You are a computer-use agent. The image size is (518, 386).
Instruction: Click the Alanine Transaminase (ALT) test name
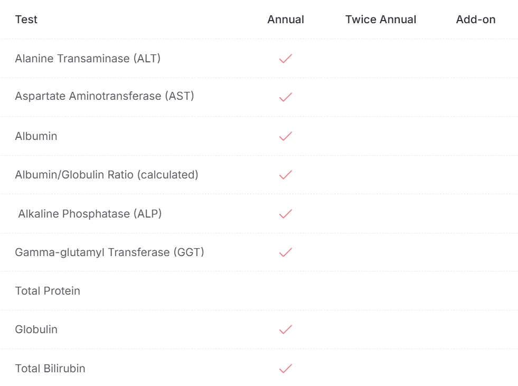tap(88, 59)
